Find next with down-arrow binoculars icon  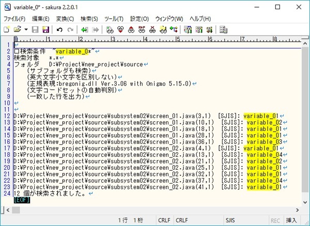pyautogui.click(x=120, y=30)
